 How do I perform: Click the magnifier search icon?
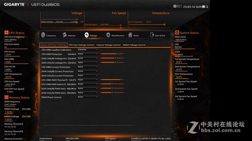pyautogui.click(x=207, y=7)
